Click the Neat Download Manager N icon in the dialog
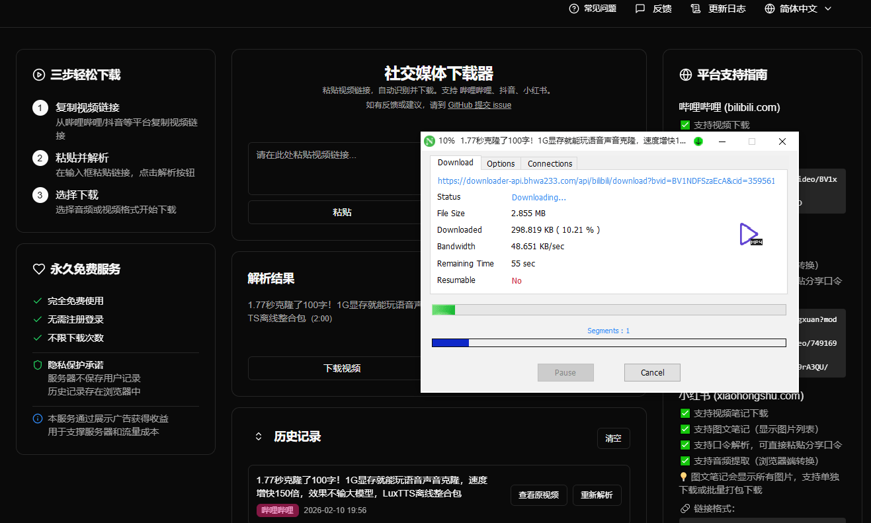The height and width of the screenshot is (523, 871). [x=430, y=141]
